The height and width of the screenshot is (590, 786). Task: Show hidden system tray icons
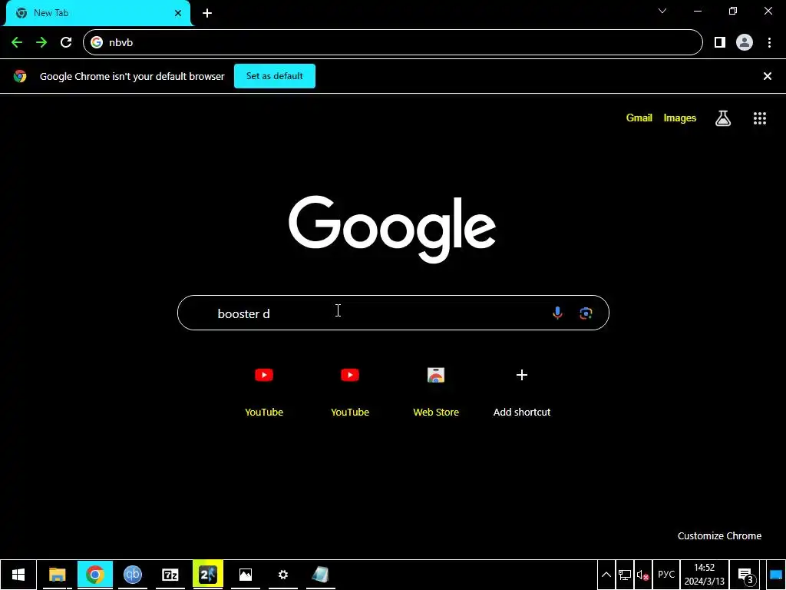[x=606, y=575]
